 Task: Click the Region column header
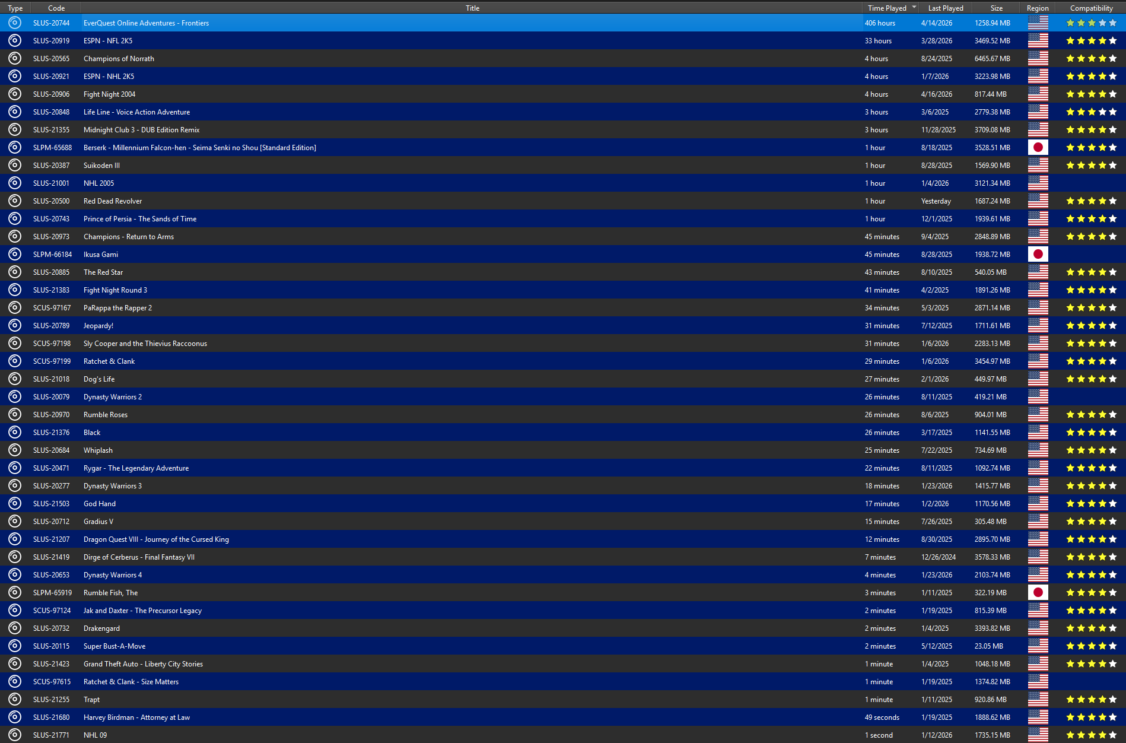pos(1038,8)
